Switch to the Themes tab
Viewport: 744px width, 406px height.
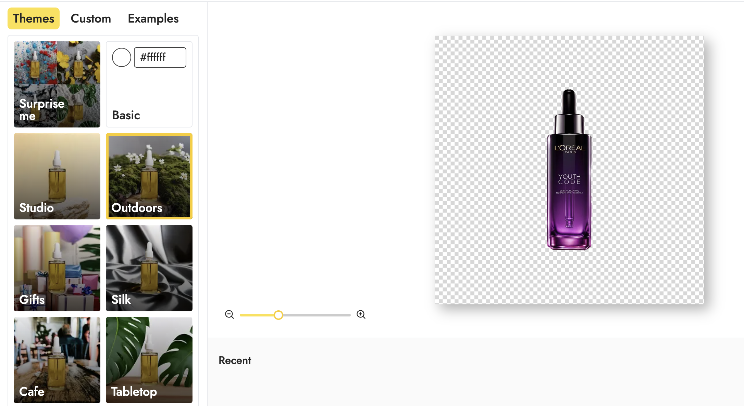tap(34, 18)
